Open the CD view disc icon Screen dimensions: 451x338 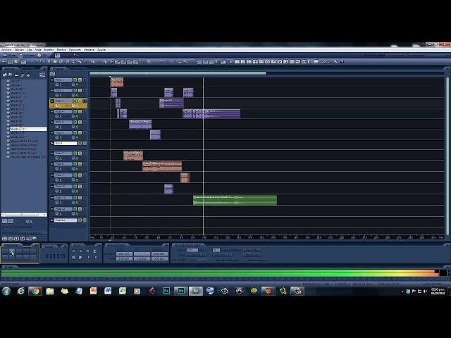pyautogui.click(x=39, y=55)
